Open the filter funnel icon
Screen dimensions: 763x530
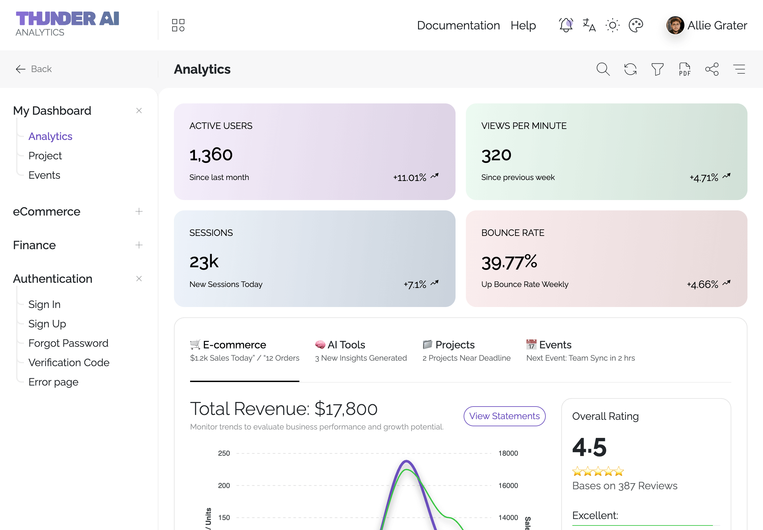(x=657, y=69)
